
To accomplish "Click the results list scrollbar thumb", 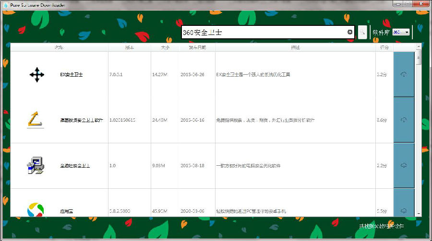I will [x=419, y=57].
